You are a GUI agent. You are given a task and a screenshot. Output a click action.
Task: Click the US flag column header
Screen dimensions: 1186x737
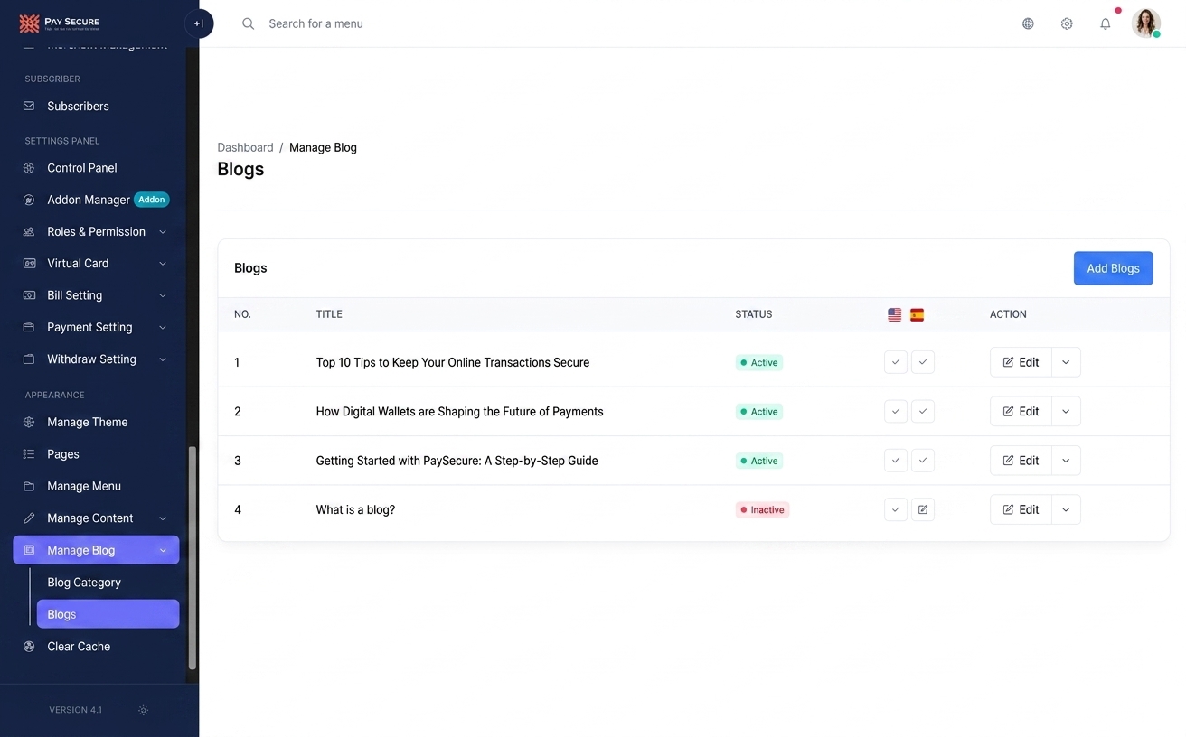(x=894, y=314)
